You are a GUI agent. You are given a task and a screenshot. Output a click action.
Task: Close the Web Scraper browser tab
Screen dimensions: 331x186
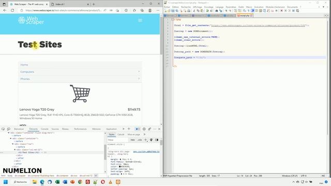pos(47,4)
